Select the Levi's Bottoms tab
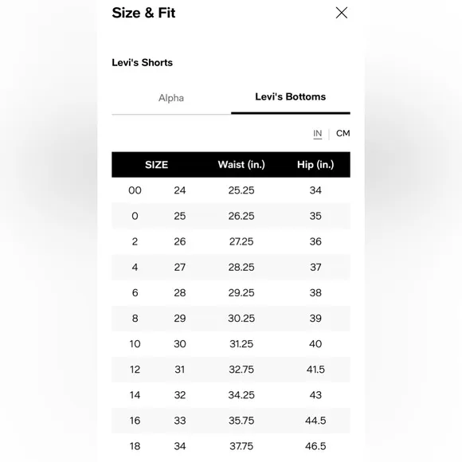 tap(291, 96)
